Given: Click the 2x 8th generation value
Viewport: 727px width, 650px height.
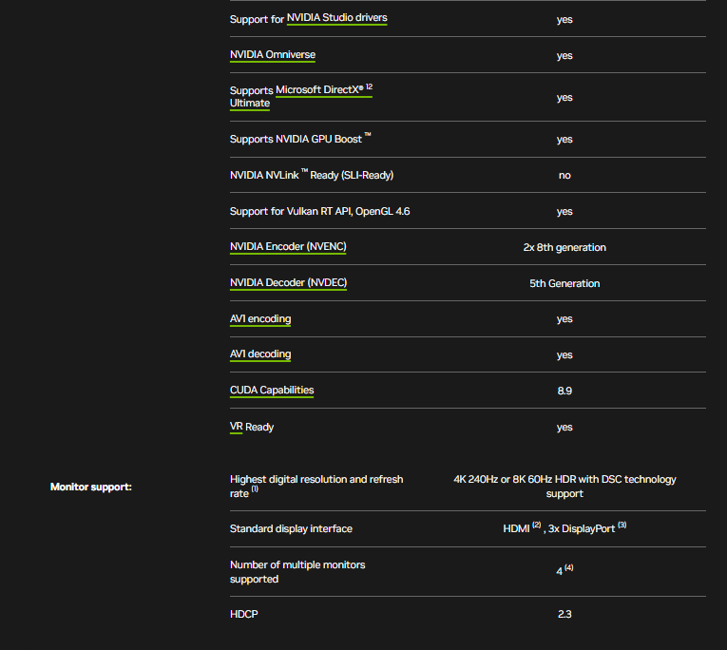Looking at the screenshot, I should (564, 247).
